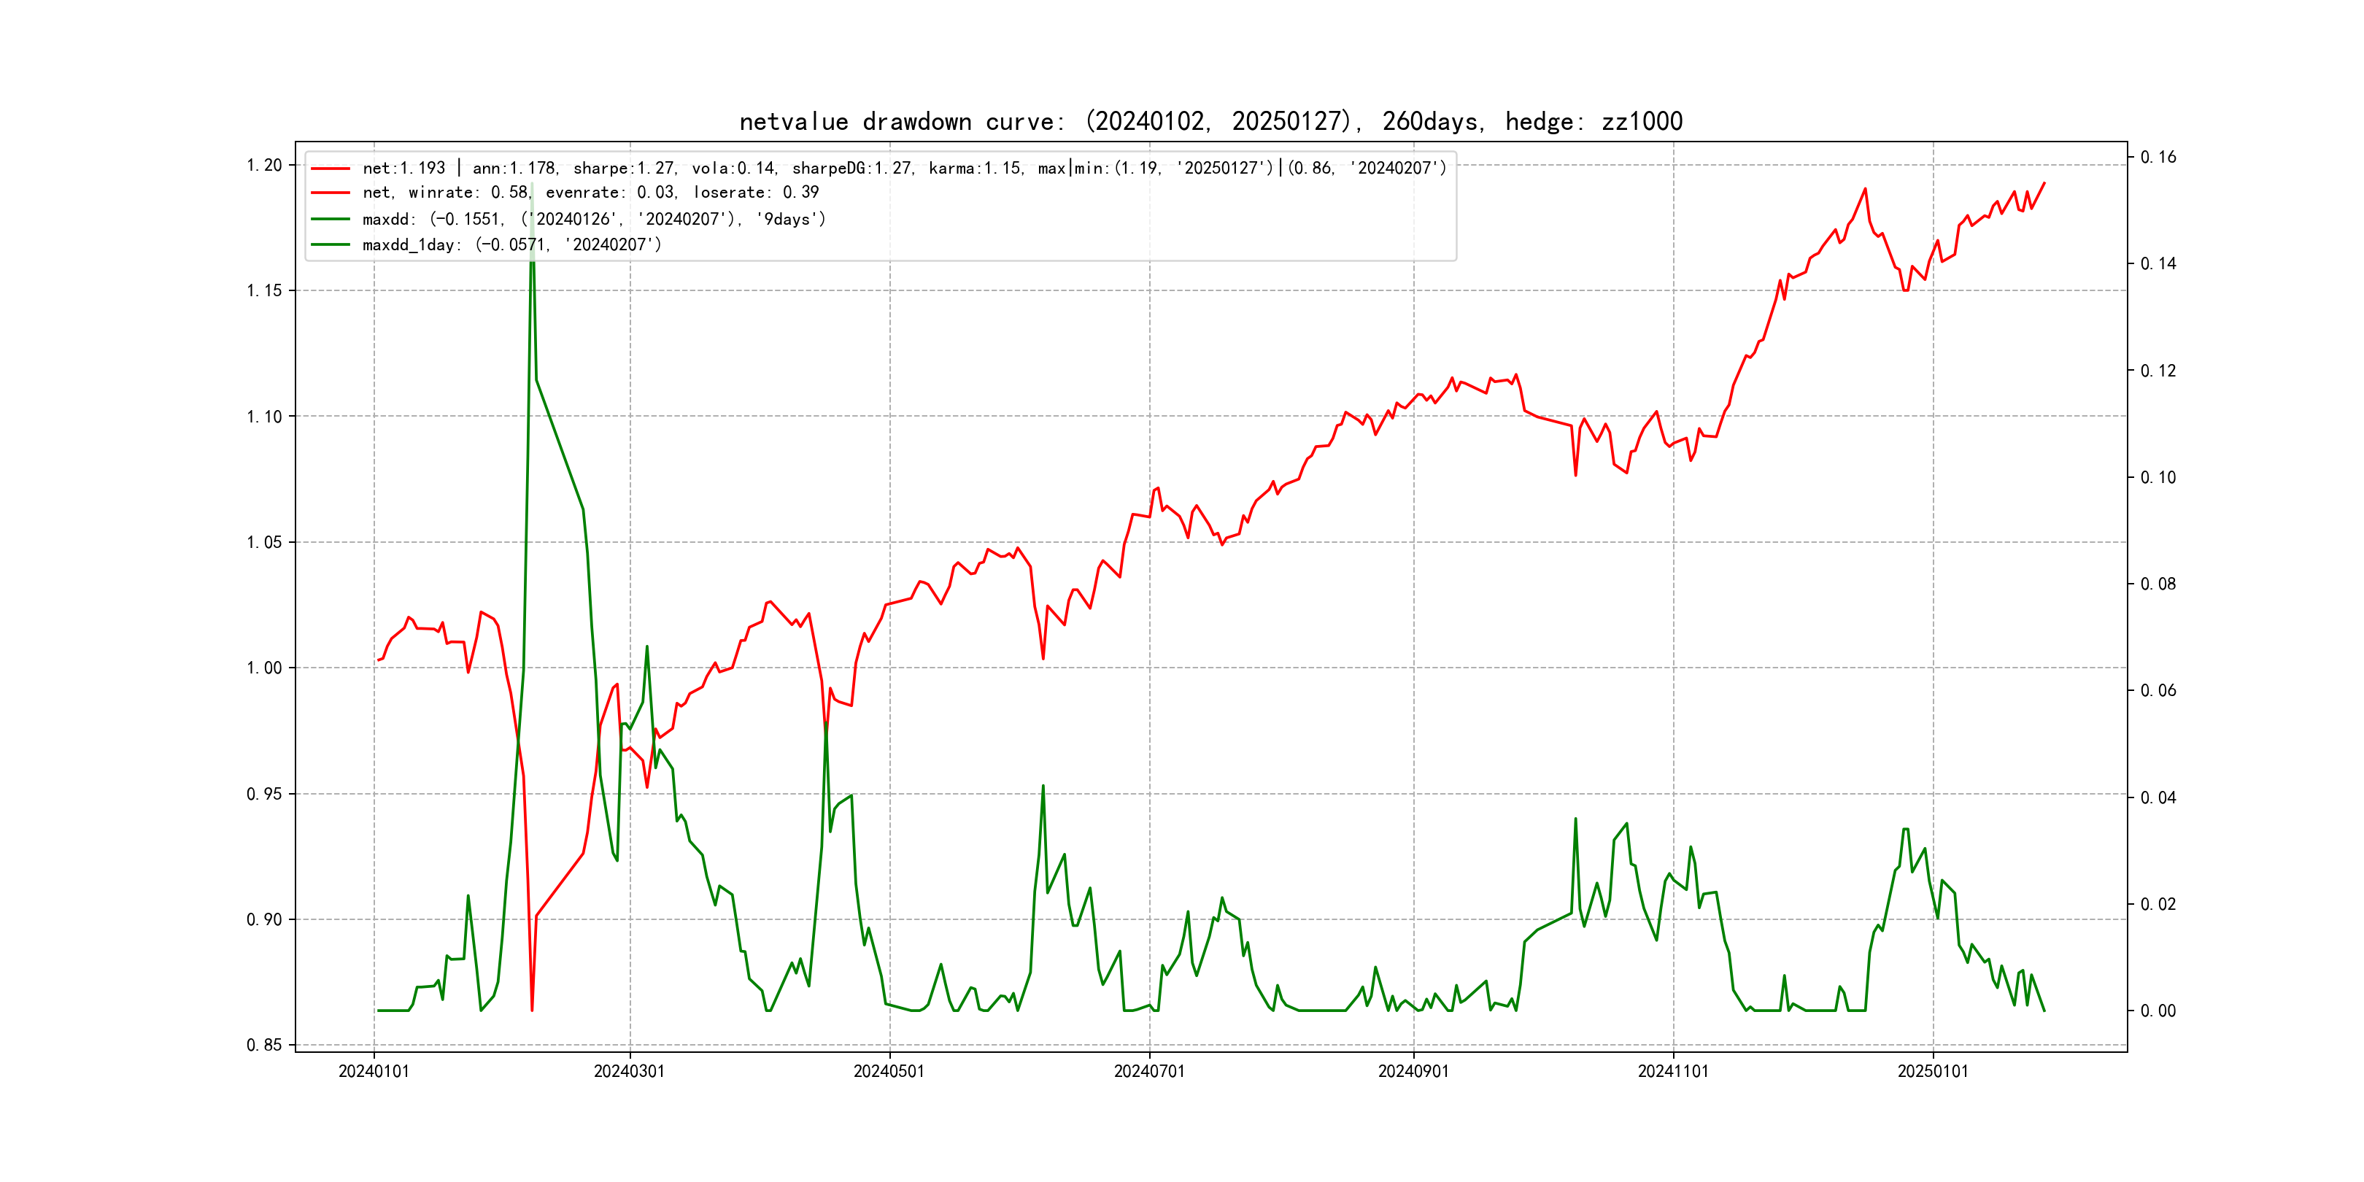Click the 0.16 right y-axis label

2158,157
